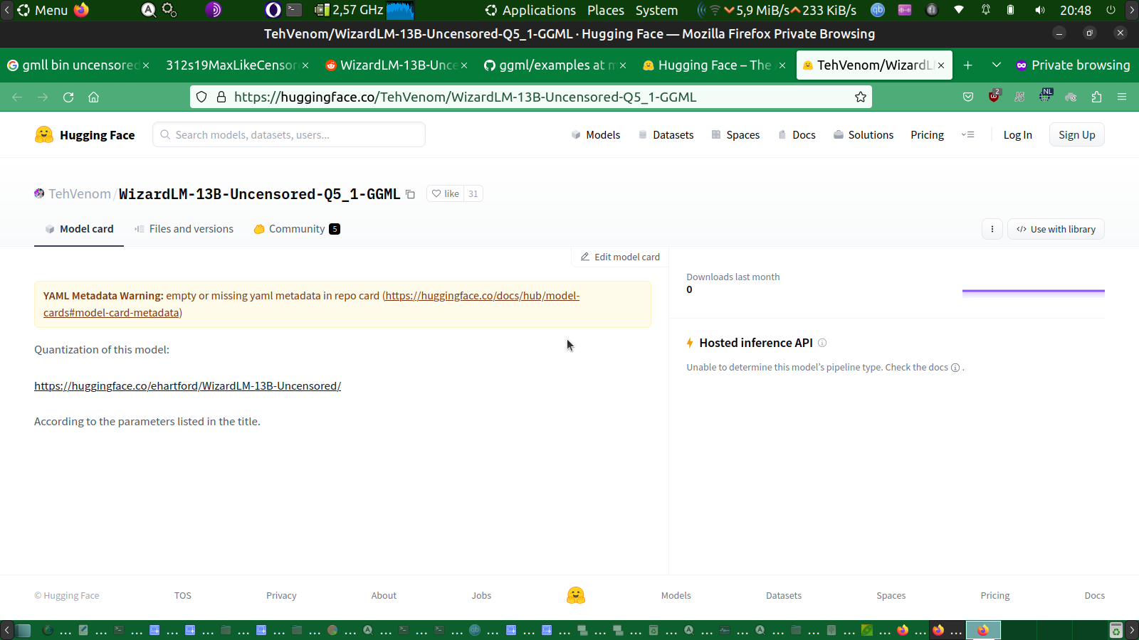Open the ehartford WizardLM-13B-Uncensored link
This screenshot has height=640, width=1139.
(x=188, y=386)
